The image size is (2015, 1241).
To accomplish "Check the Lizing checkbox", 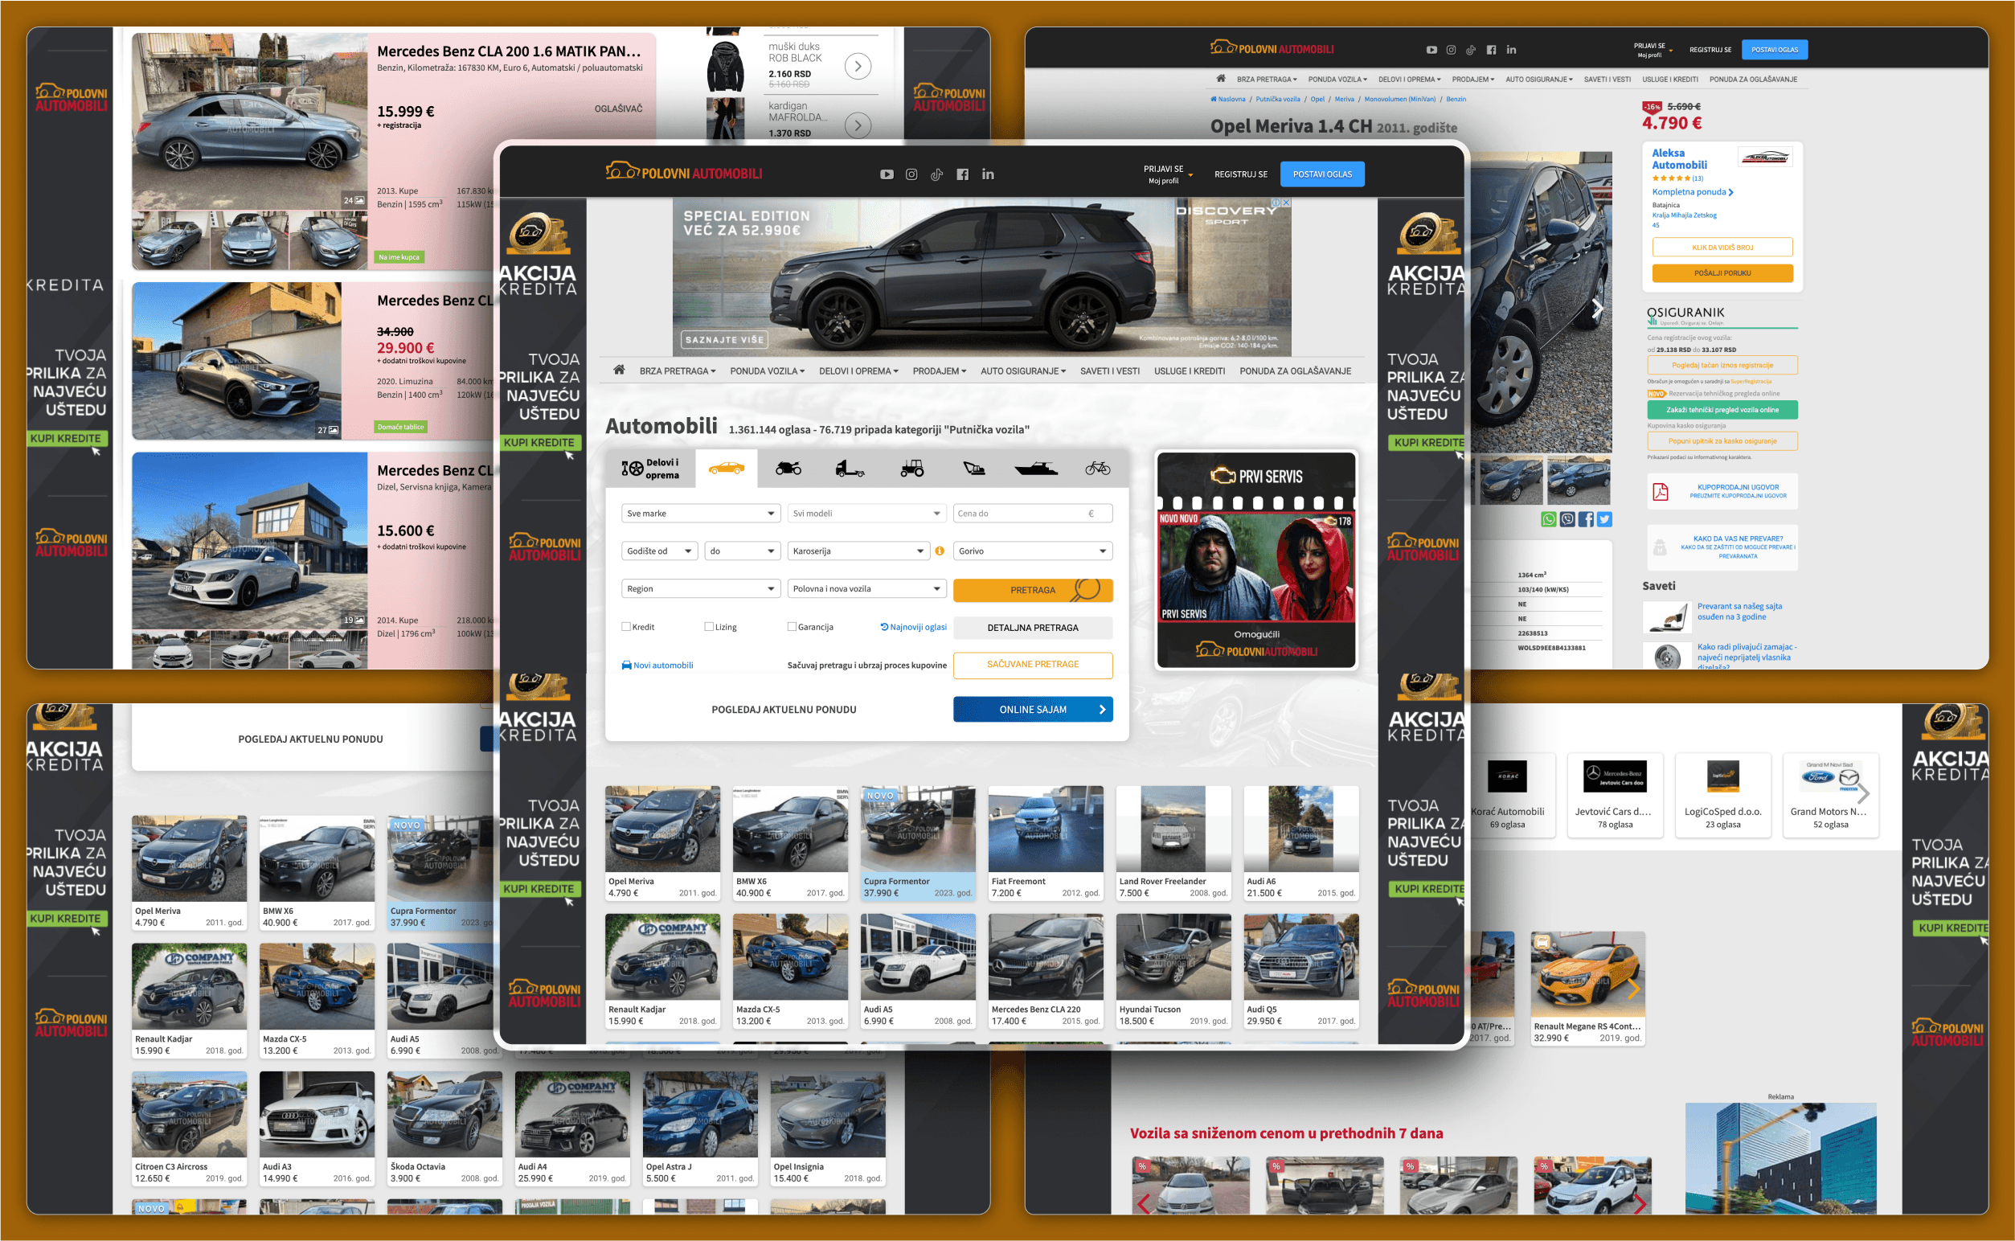I will [708, 627].
